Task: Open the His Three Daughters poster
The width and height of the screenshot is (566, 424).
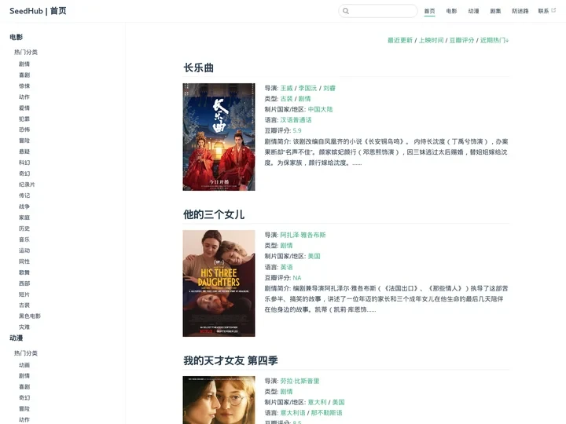Action: pos(219,283)
